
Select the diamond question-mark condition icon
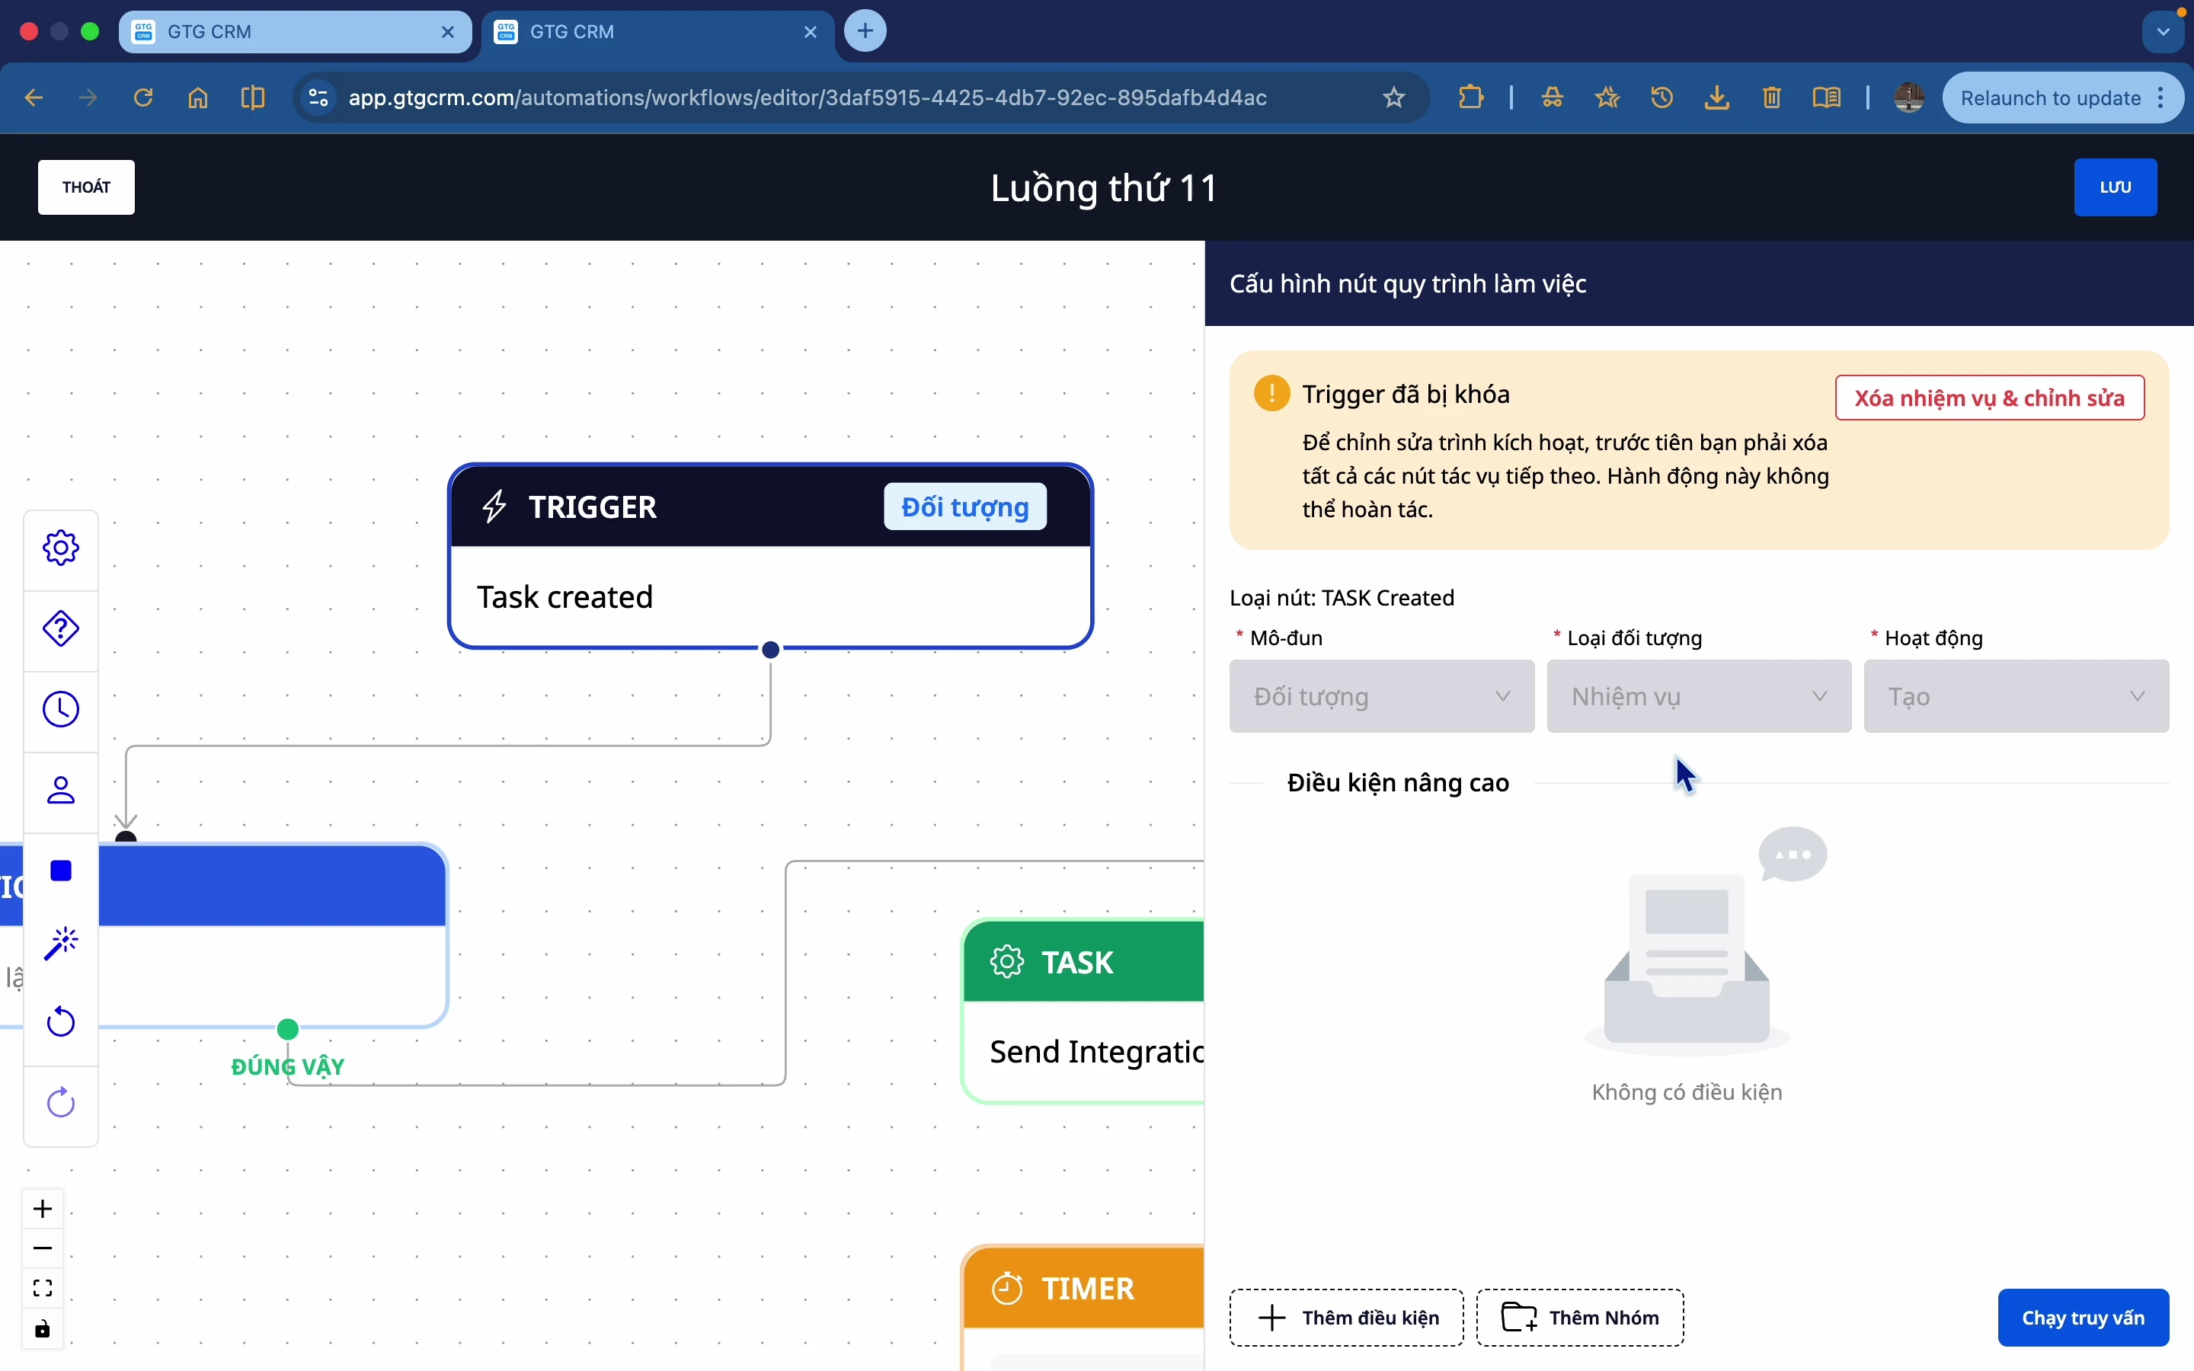coord(61,629)
